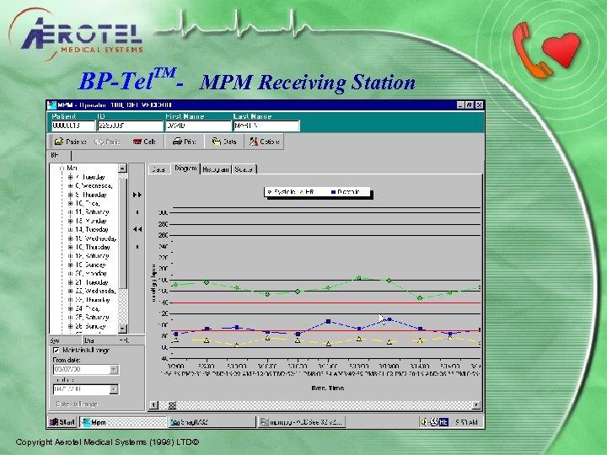
Task: Open the To date dropdown
Action: (114, 389)
